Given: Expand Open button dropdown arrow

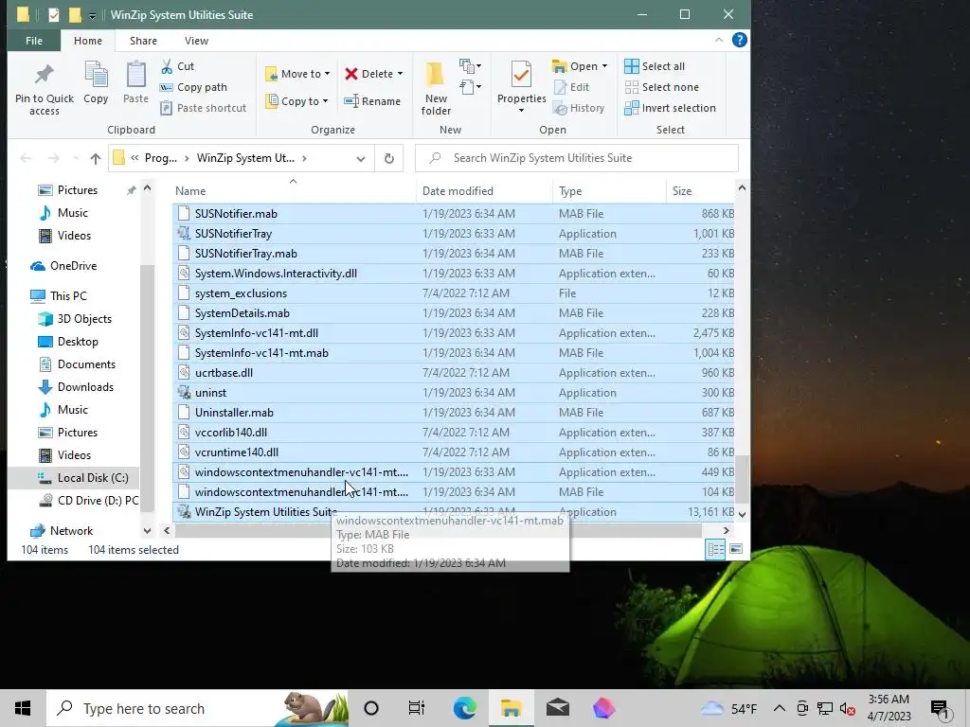Looking at the screenshot, I should [604, 66].
